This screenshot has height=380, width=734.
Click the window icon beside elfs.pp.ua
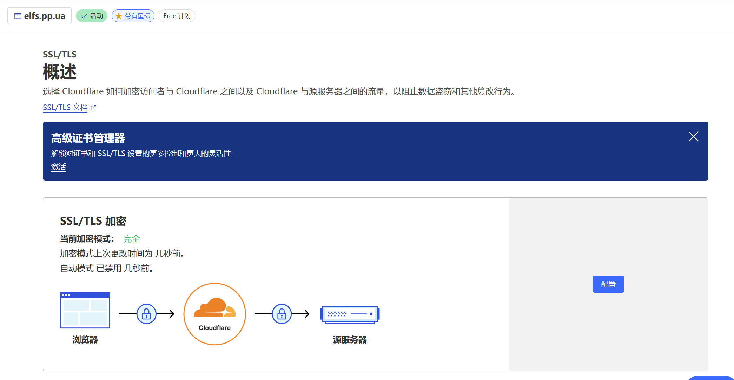18,16
